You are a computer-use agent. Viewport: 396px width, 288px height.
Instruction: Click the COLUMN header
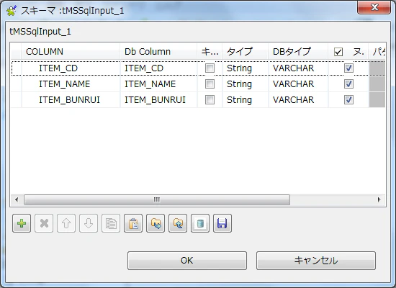(71, 52)
